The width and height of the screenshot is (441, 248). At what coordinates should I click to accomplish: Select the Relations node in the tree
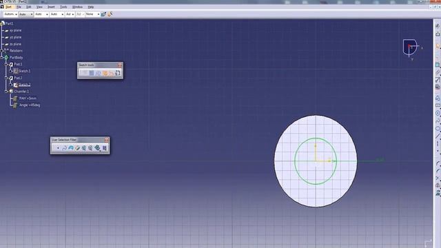pyautogui.click(x=16, y=50)
